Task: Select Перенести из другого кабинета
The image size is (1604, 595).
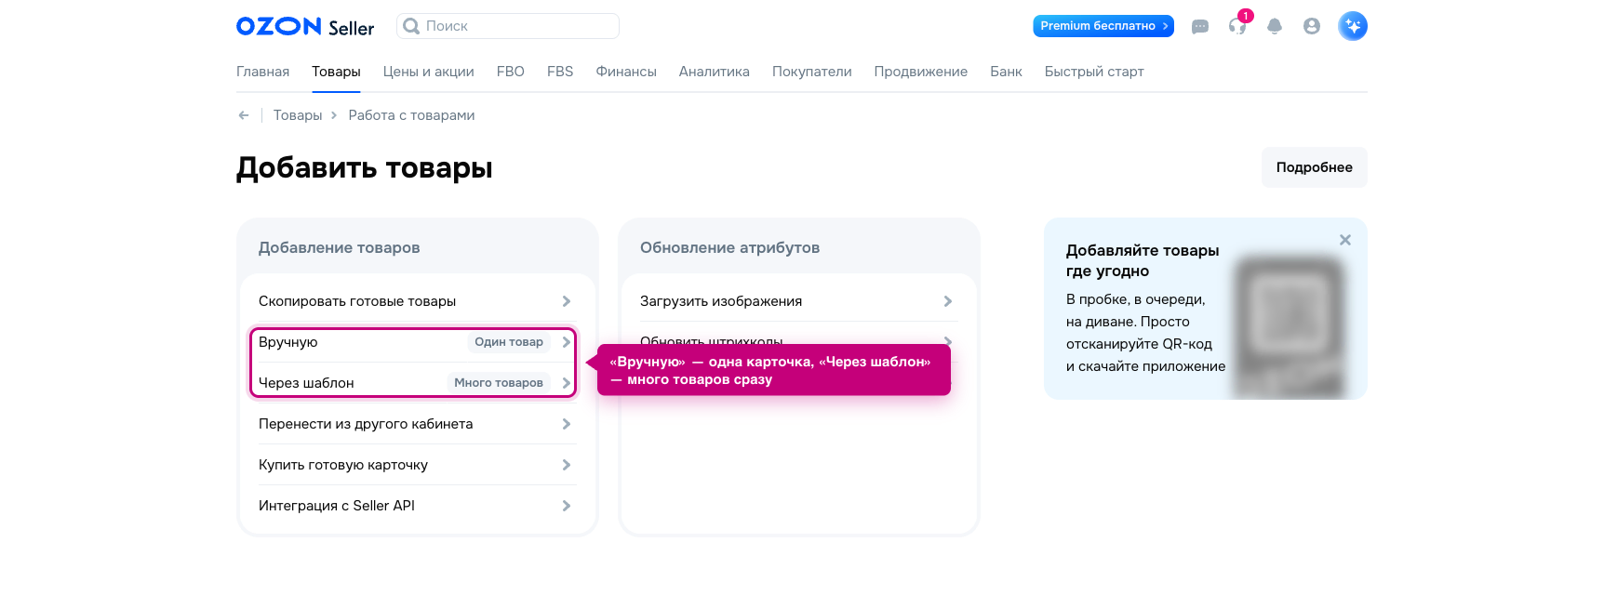Action: pyautogui.click(x=417, y=424)
